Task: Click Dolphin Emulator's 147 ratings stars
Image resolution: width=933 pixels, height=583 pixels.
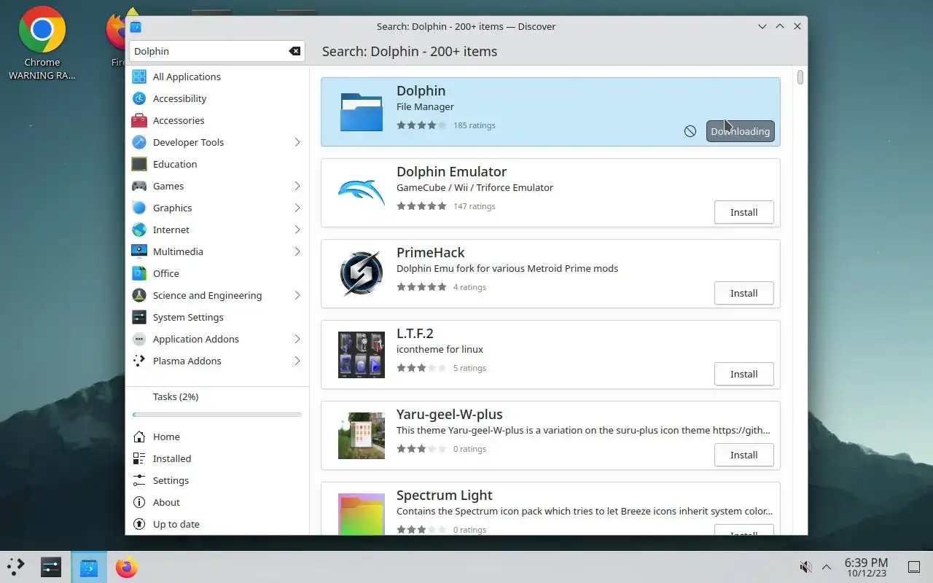Action: [x=421, y=206]
